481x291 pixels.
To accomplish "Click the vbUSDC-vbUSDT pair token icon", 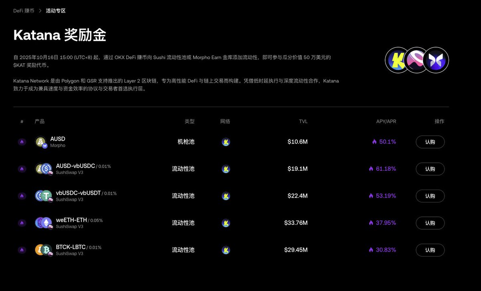I will click(x=44, y=196).
